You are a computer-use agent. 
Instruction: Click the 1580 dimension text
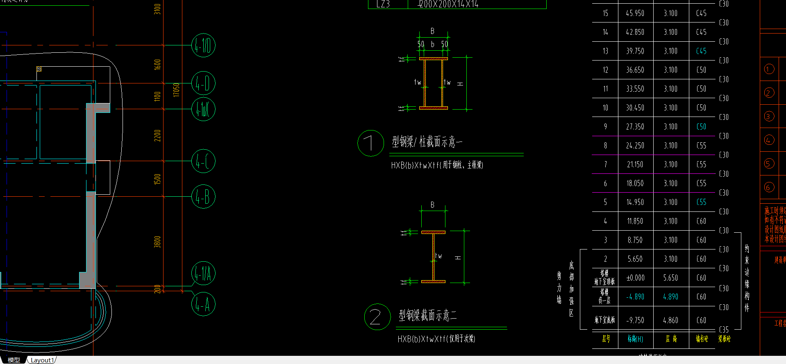coord(157,179)
